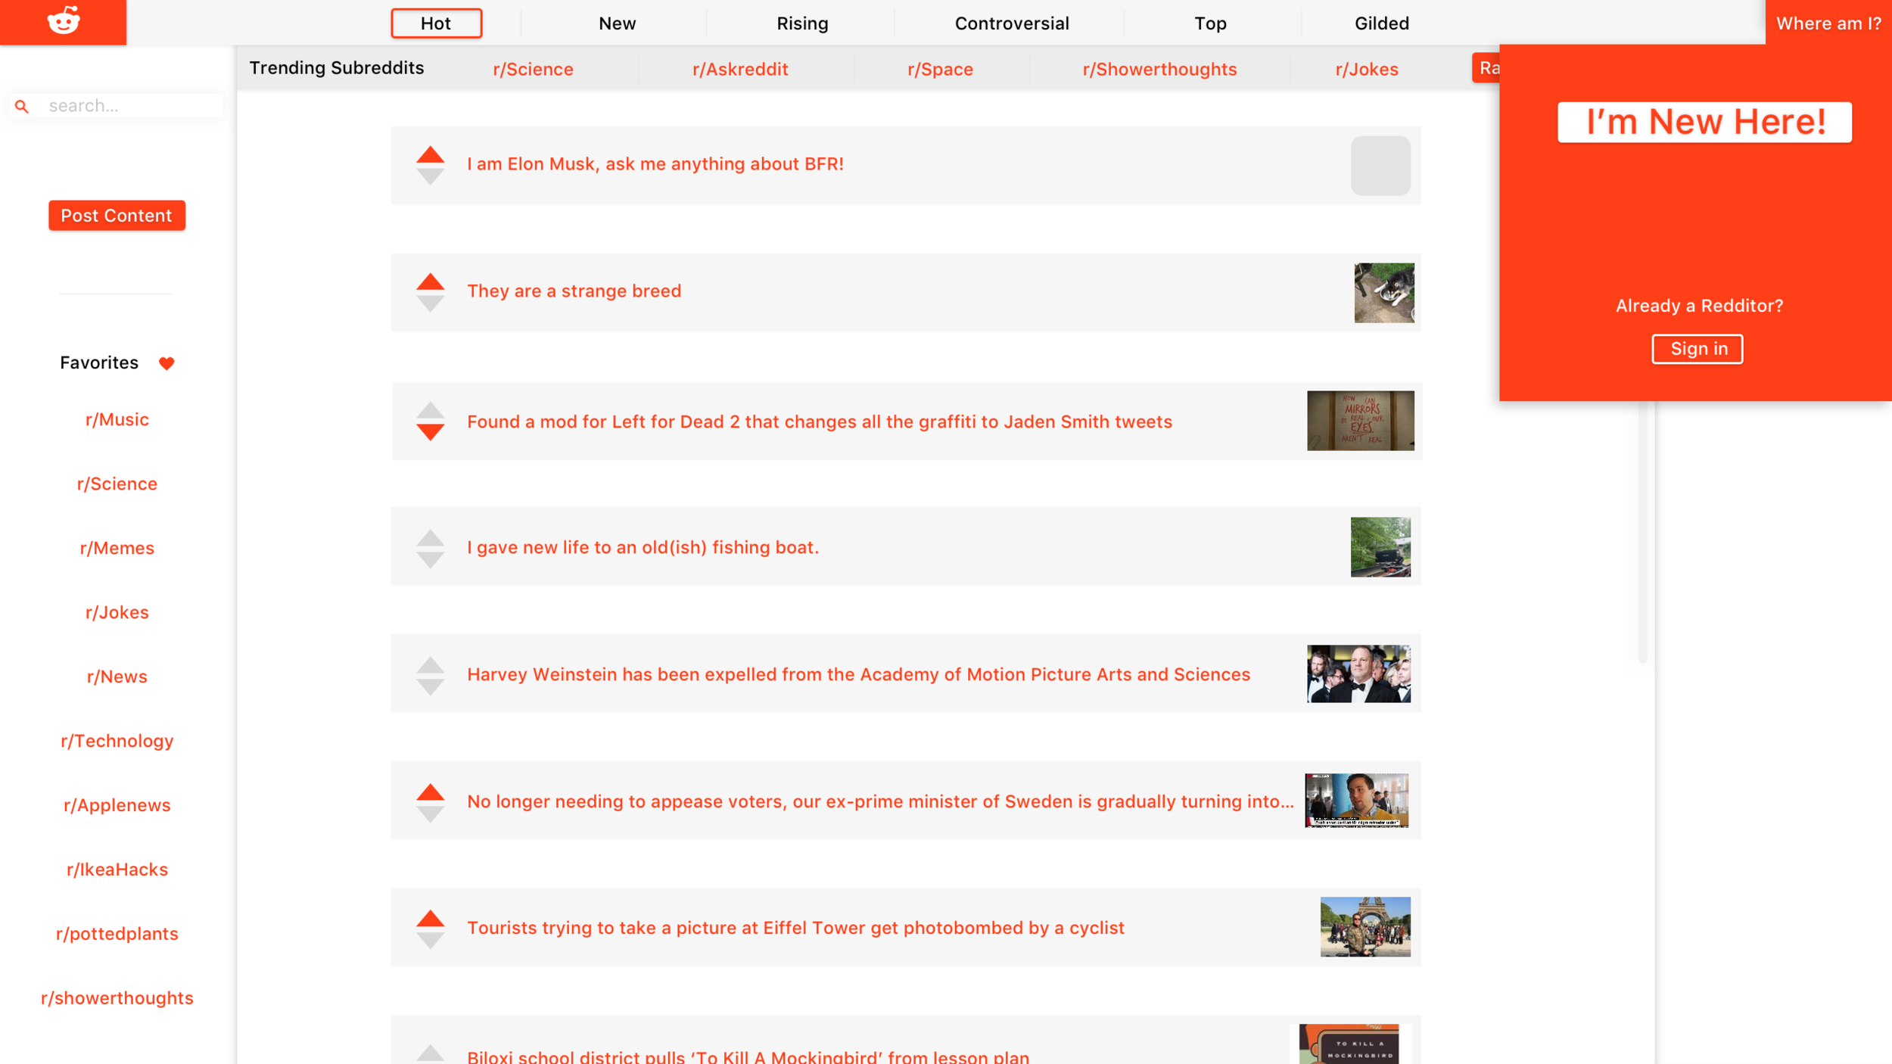Select the Hot tab
Viewport: 1892px width, 1064px height.
tap(436, 23)
